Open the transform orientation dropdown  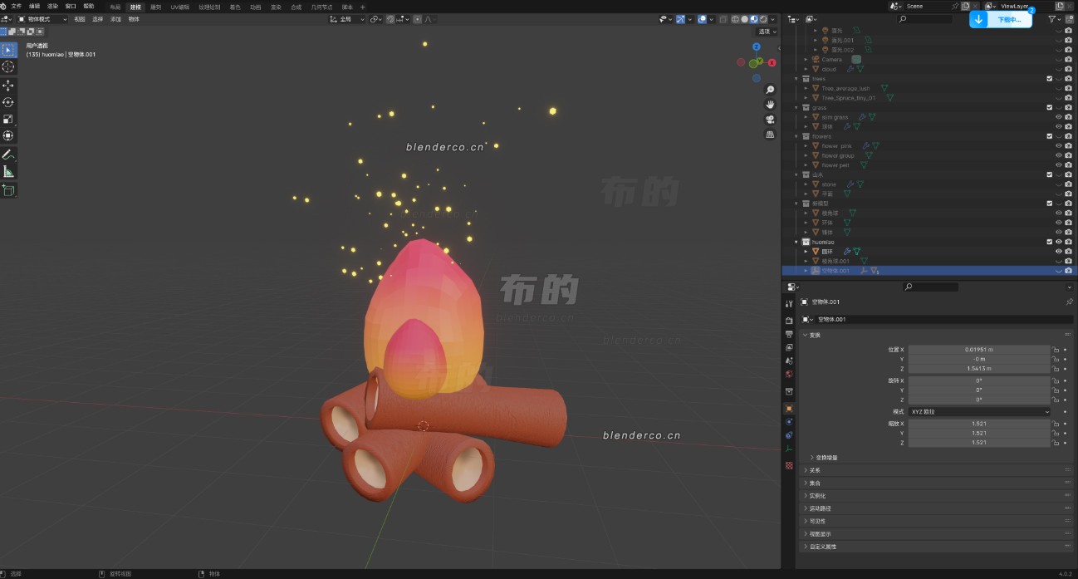pyautogui.click(x=348, y=19)
